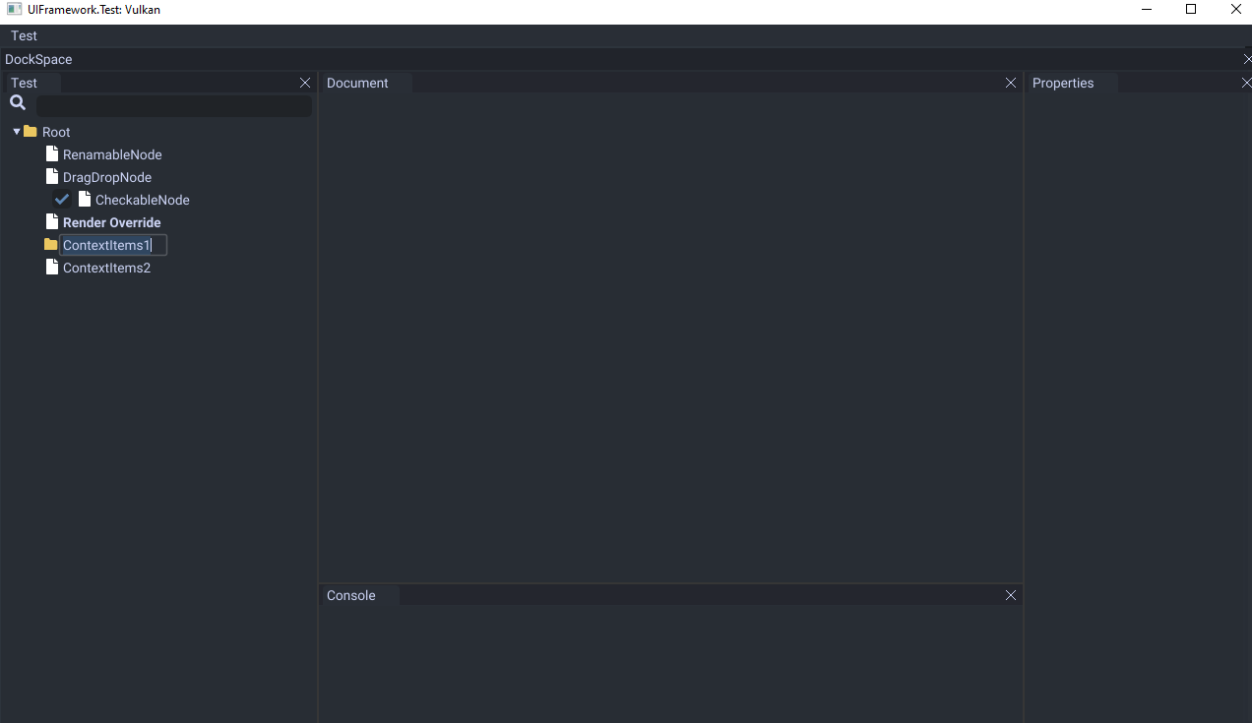Open the Test menu
The height and width of the screenshot is (723, 1252).
[x=23, y=35]
